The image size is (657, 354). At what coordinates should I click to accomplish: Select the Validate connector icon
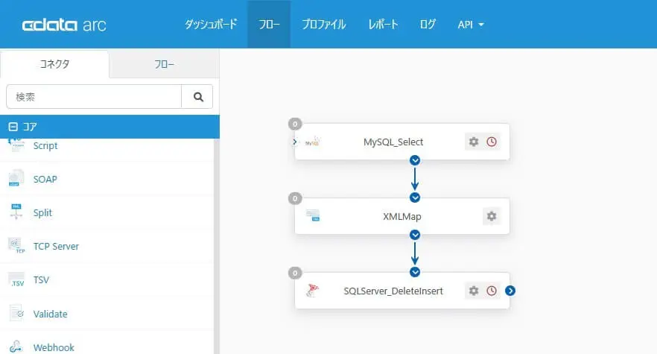tap(16, 313)
